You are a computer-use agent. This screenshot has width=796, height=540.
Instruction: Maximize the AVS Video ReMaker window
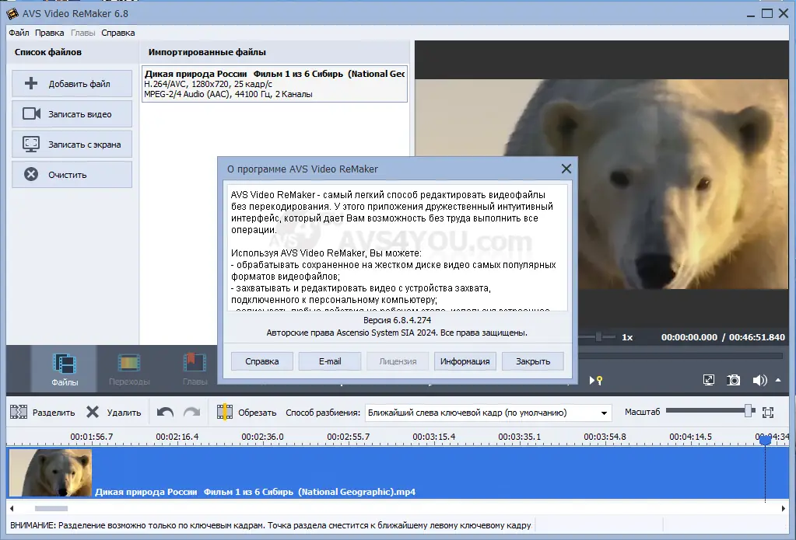767,14
